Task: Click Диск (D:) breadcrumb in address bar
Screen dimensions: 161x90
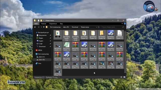Action: [x=66, y=27]
